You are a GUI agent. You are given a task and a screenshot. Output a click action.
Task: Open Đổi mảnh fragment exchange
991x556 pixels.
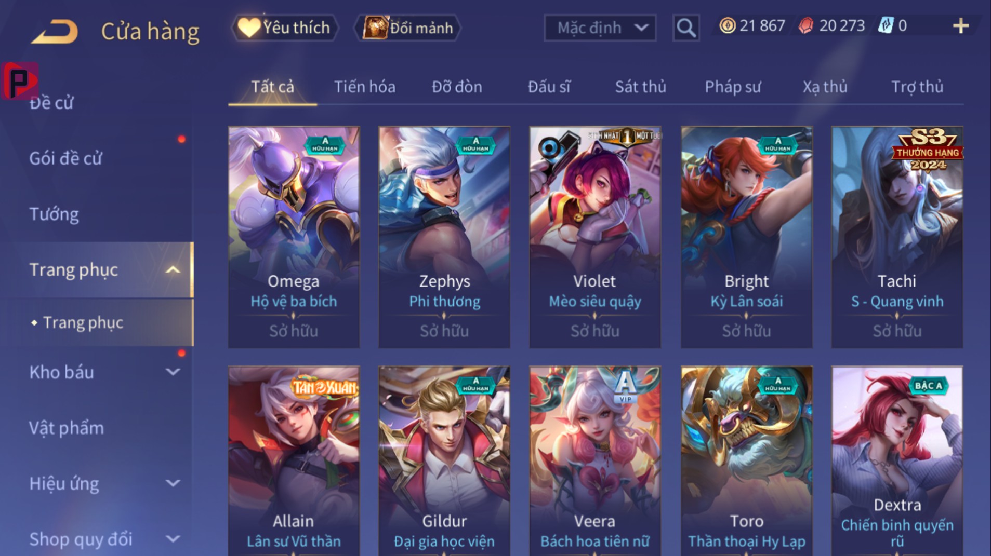point(407,28)
